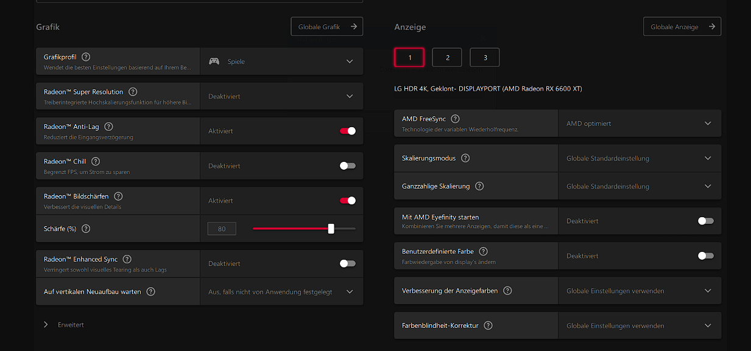Click the Schärfe slider handle
751x351 pixels.
331,229
